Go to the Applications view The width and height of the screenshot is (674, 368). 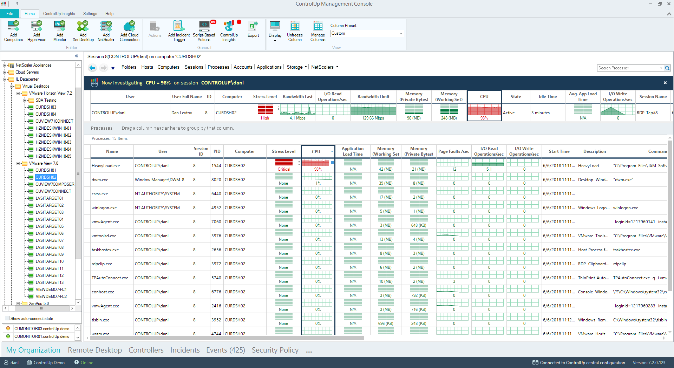pos(269,67)
